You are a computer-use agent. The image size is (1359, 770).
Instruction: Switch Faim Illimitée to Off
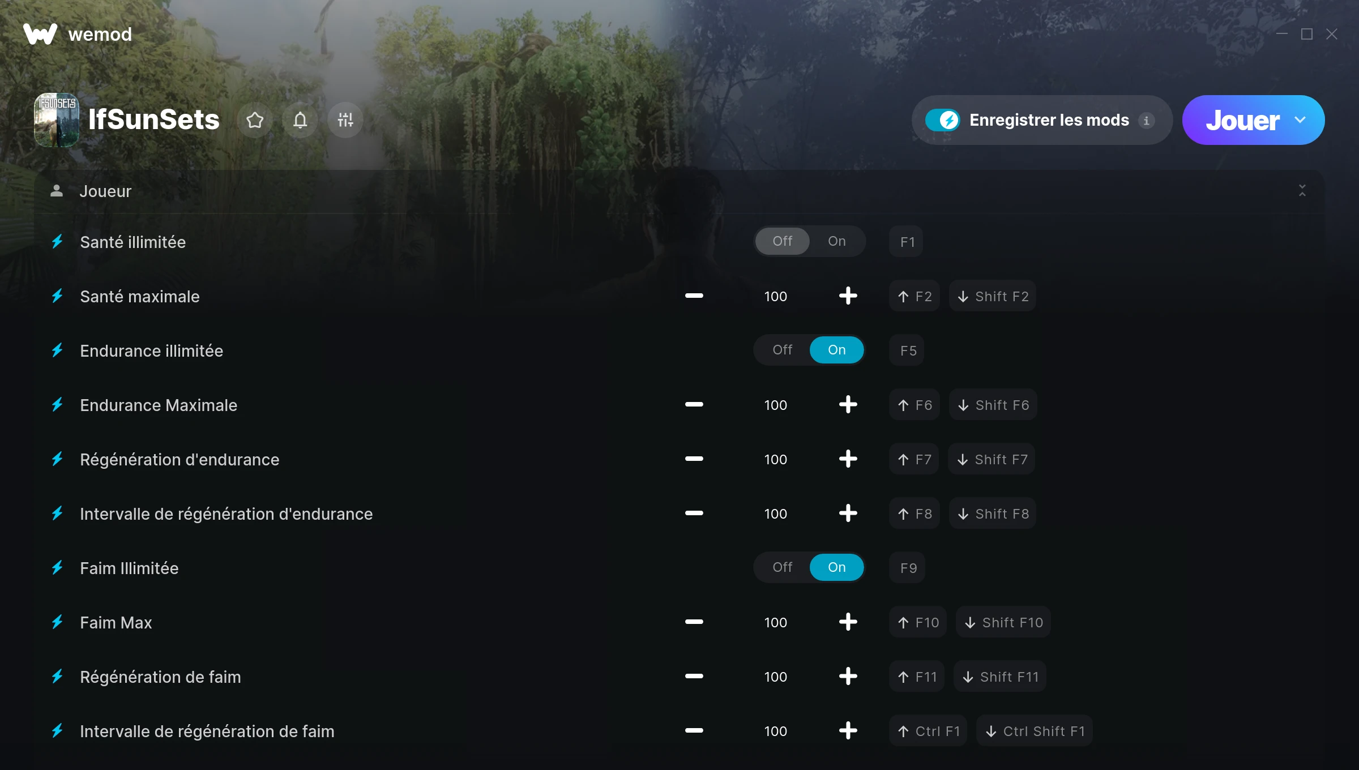(x=782, y=567)
